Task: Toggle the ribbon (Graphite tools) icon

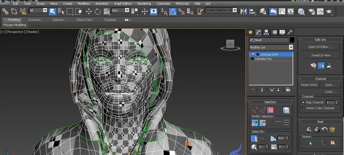Action: point(273,11)
